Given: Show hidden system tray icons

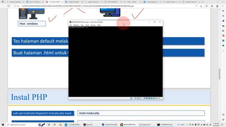Looking at the screenshot, I should (x=187, y=125).
